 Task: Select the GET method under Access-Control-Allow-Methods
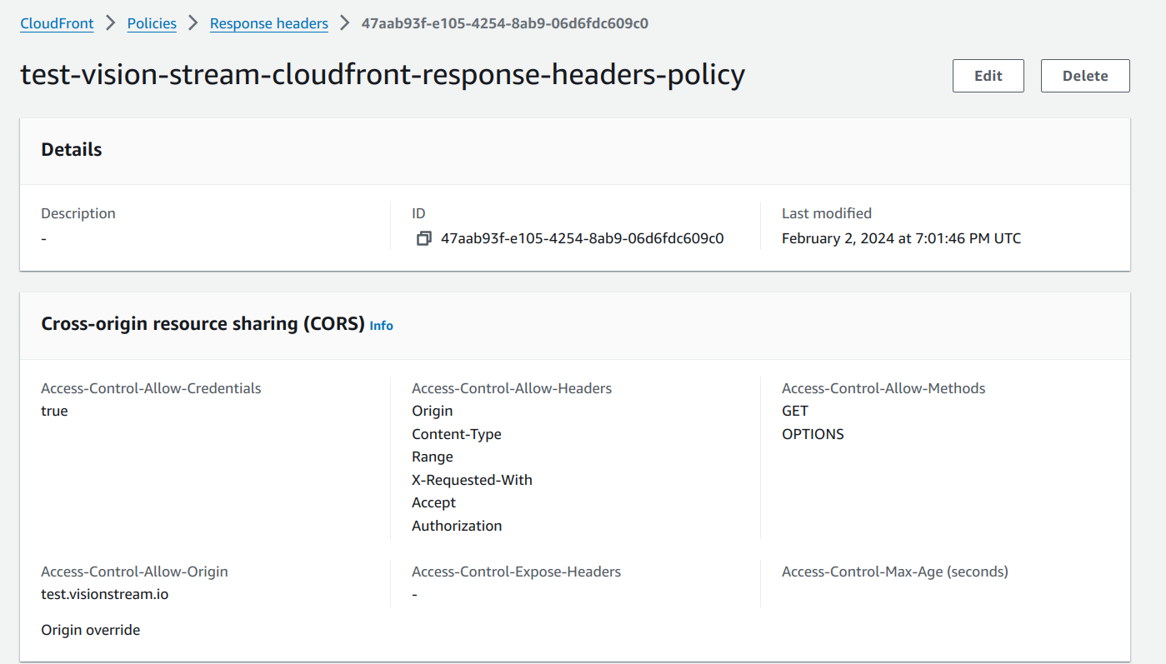[x=793, y=410]
